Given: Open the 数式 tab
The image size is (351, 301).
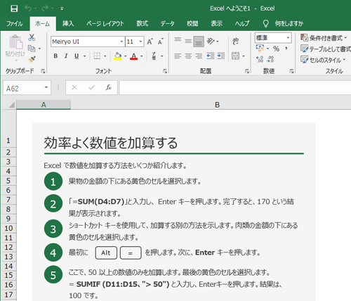Looking at the screenshot, I should tap(143, 23).
